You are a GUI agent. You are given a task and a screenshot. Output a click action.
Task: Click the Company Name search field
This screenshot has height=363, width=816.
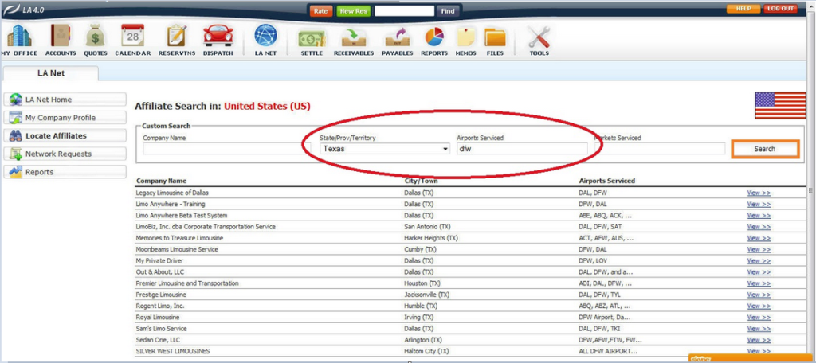coord(219,149)
